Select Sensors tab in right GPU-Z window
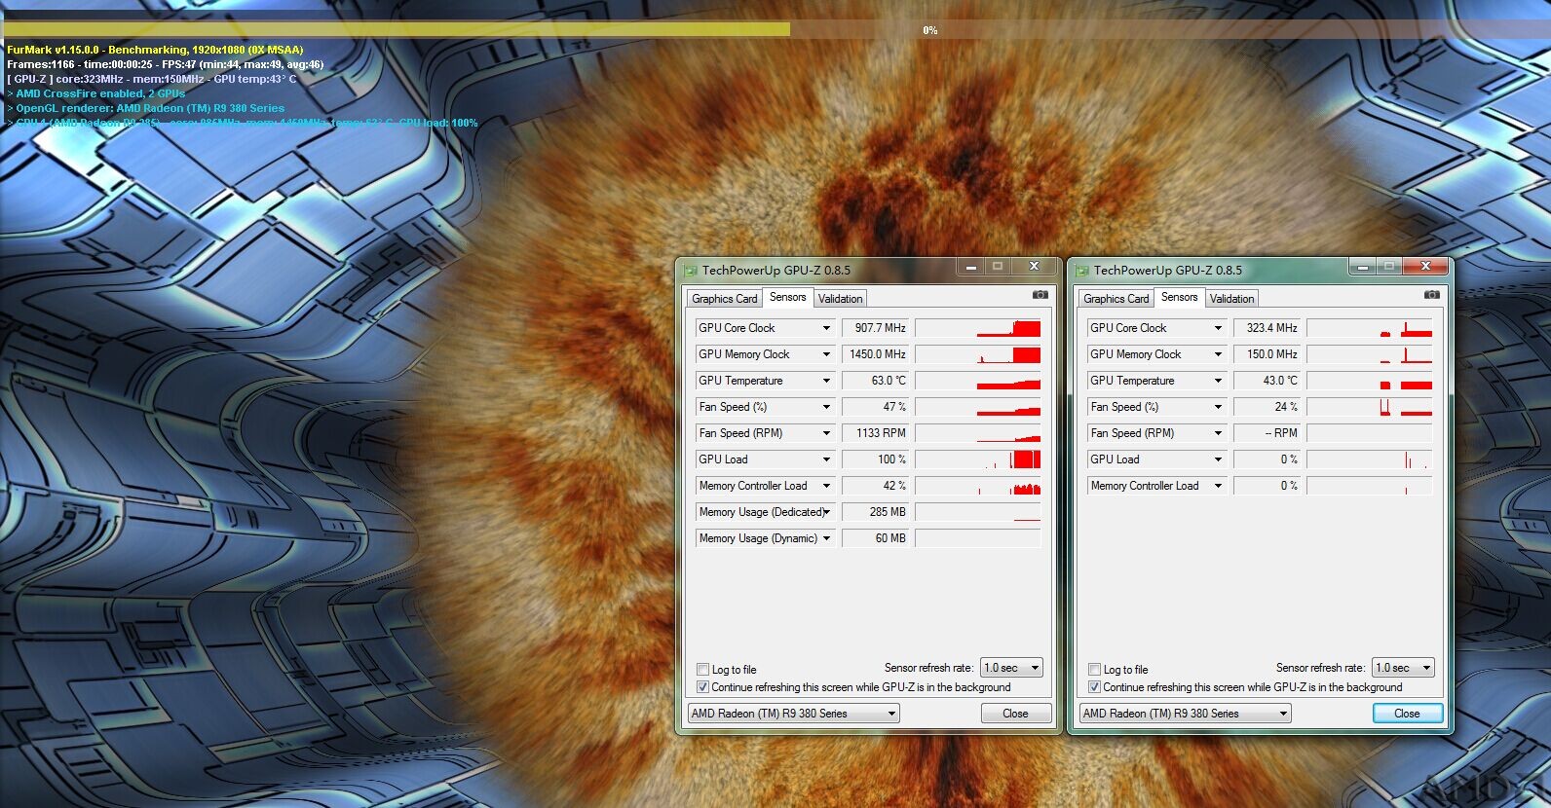Image resolution: width=1551 pixels, height=808 pixels. pyautogui.click(x=1179, y=297)
